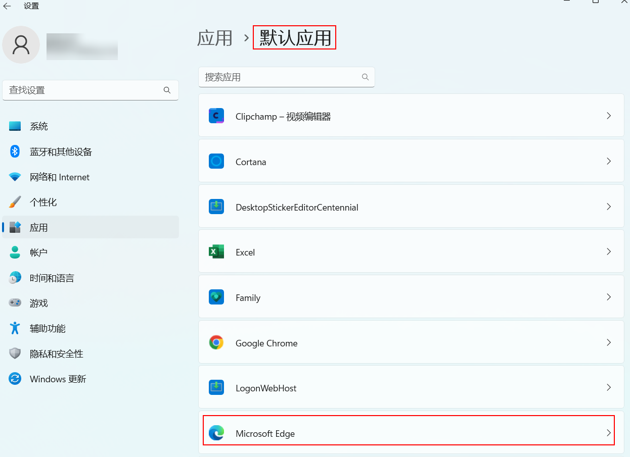Image resolution: width=630 pixels, height=457 pixels.
Task: Select 个性化 from the sidebar
Action: coord(43,202)
